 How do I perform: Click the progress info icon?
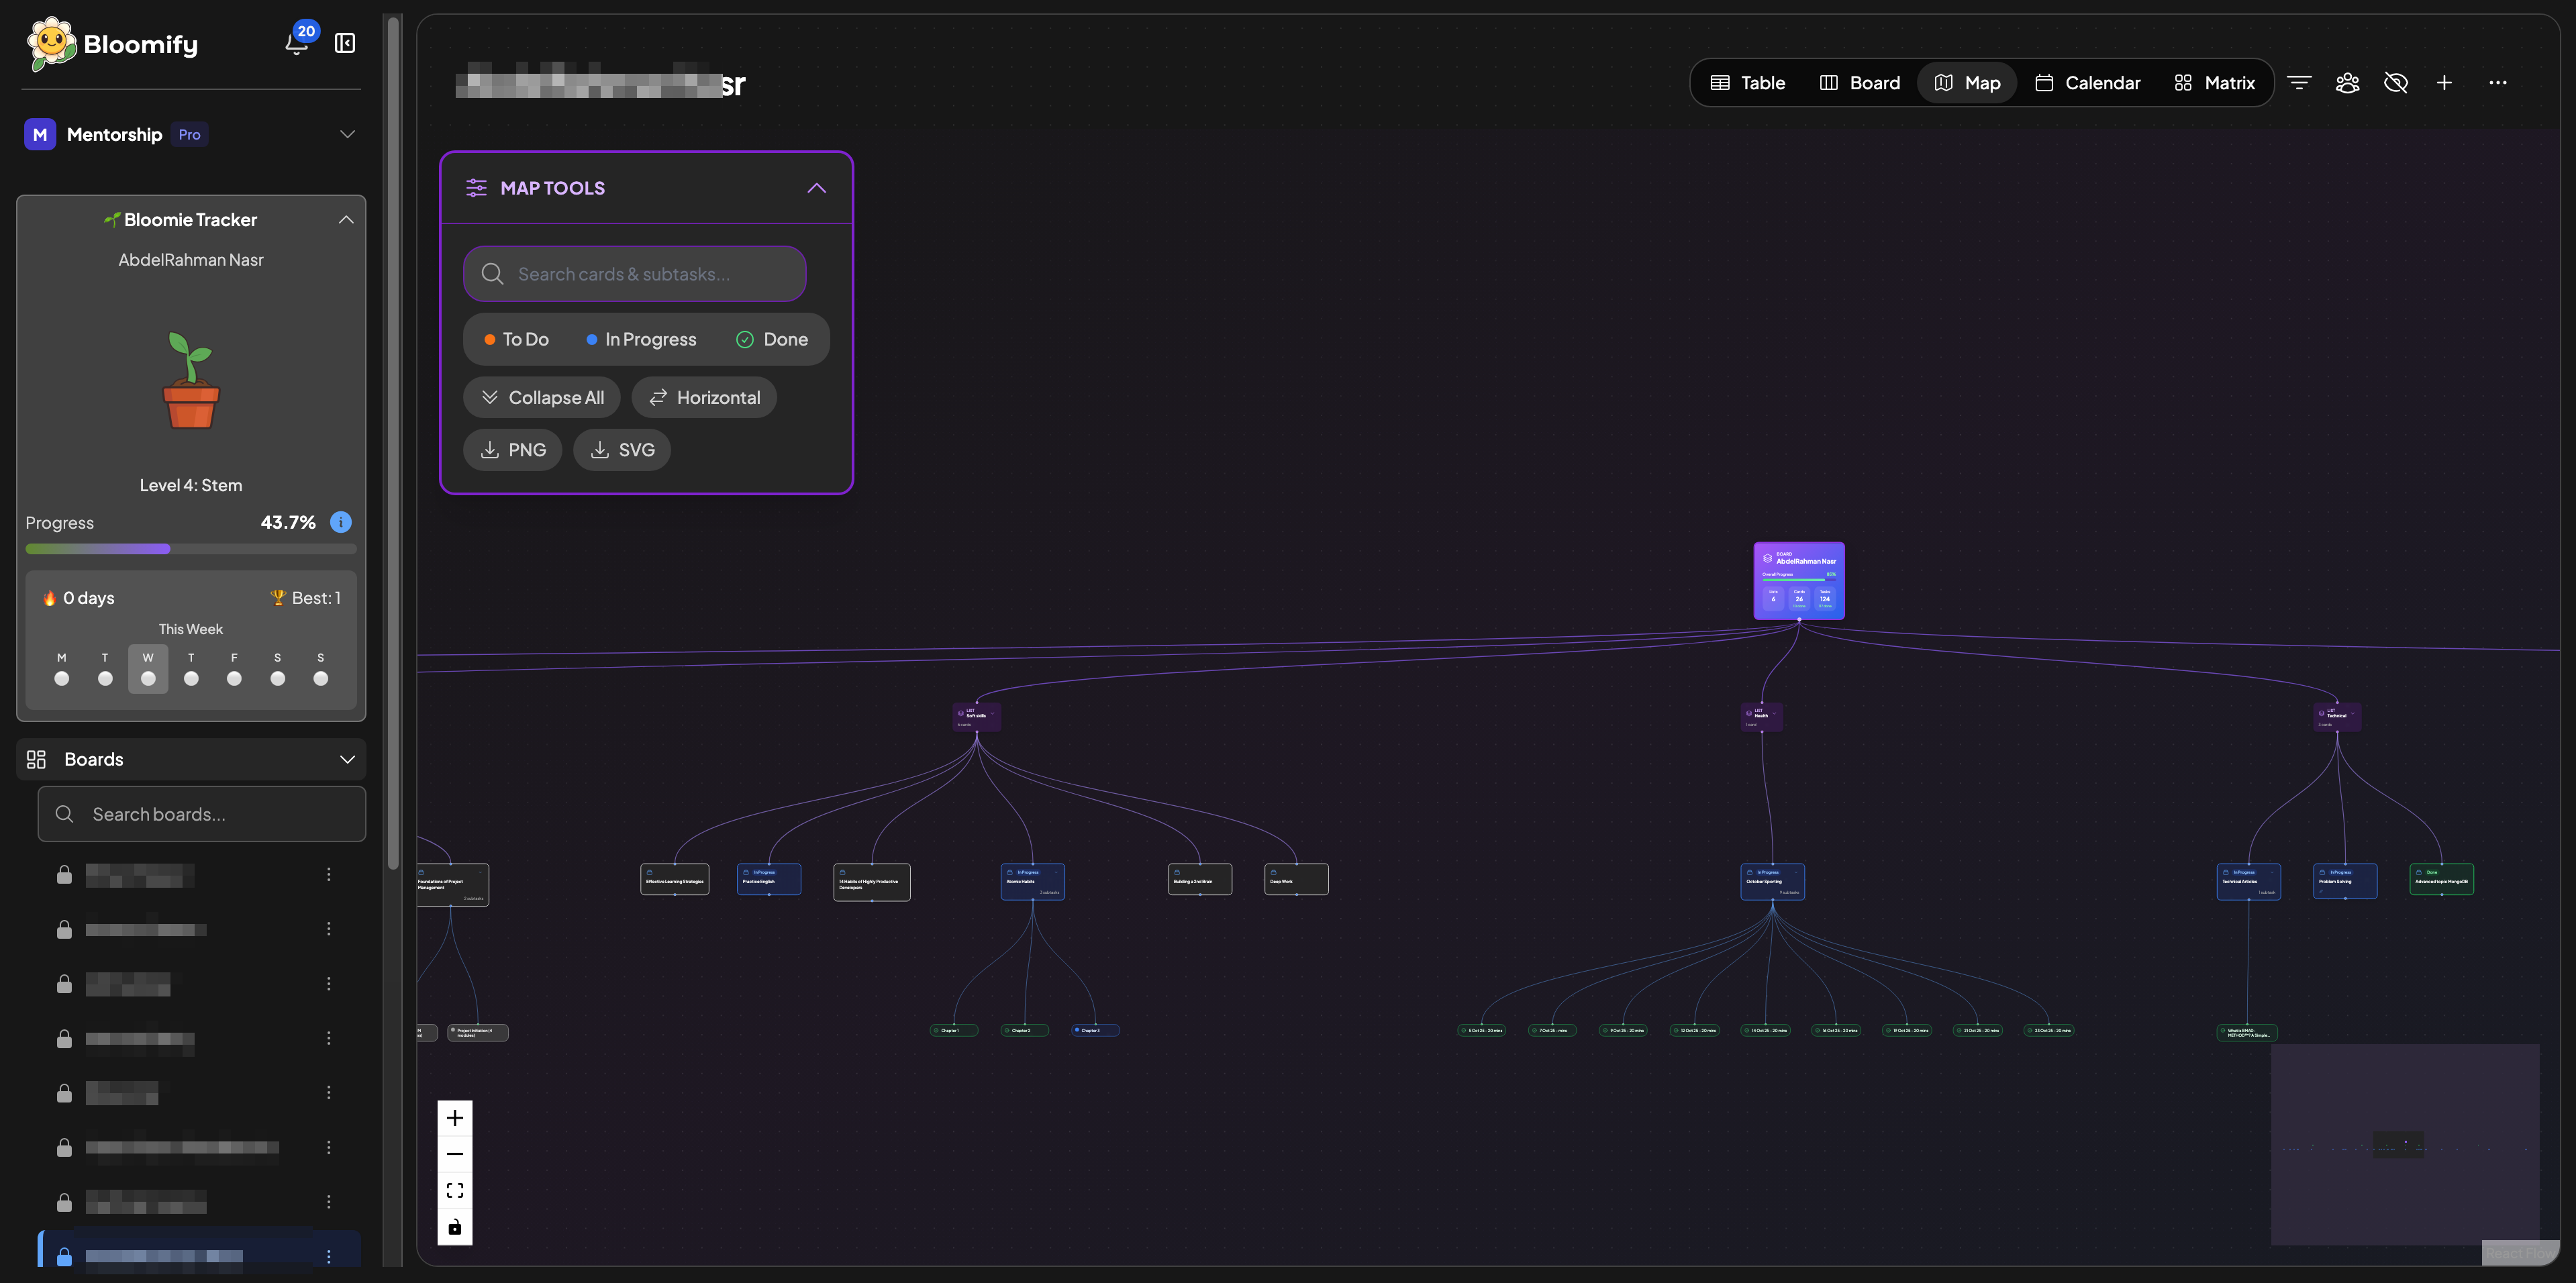click(341, 522)
